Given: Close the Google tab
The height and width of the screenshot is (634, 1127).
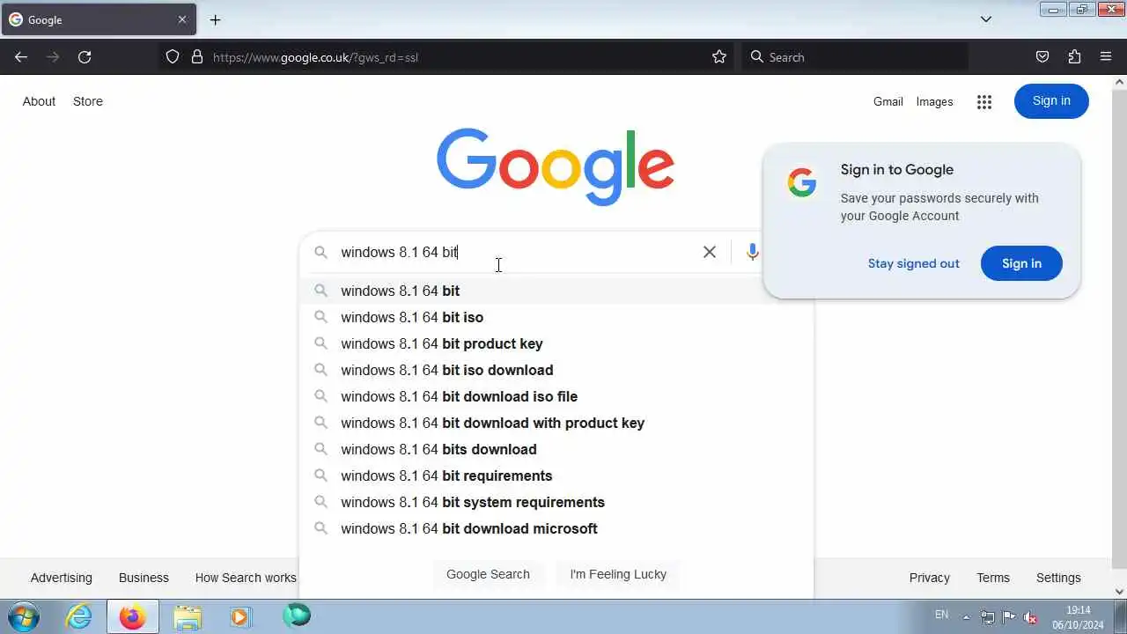Looking at the screenshot, I should [182, 19].
